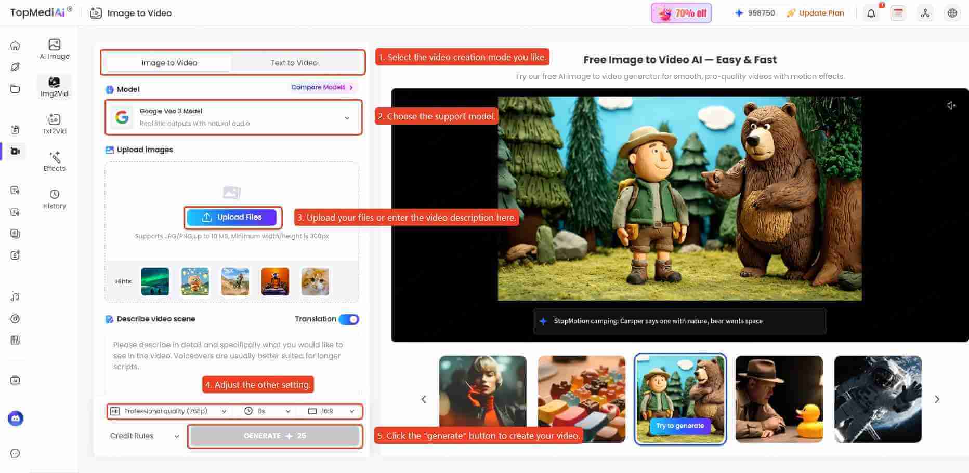Image resolution: width=969 pixels, height=473 pixels.
Task: Select the Img2Vid tool
Action: coord(54,87)
